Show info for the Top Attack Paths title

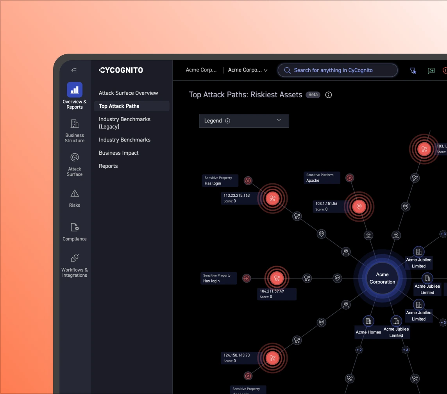pyautogui.click(x=329, y=95)
